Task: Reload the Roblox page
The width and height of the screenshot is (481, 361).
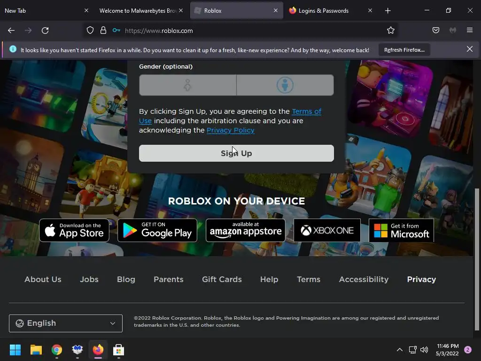Action: (x=45, y=31)
